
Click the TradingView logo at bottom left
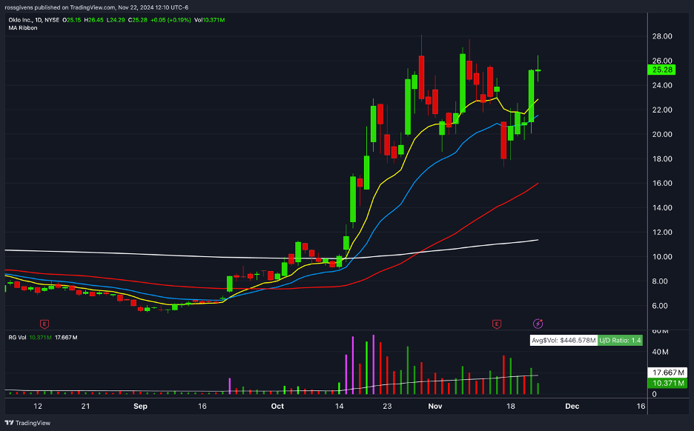click(x=27, y=423)
